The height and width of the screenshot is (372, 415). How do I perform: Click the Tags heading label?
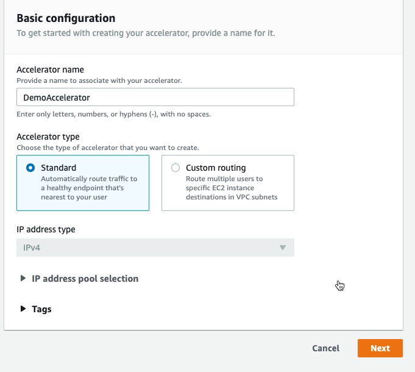(41, 309)
